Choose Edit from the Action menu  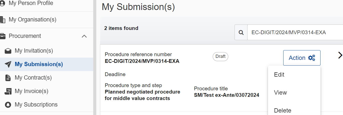pyautogui.click(x=279, y=75)
